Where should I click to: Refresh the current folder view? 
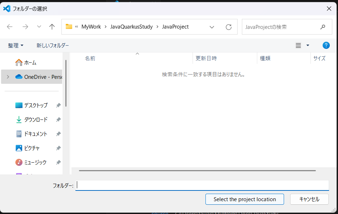229,27
